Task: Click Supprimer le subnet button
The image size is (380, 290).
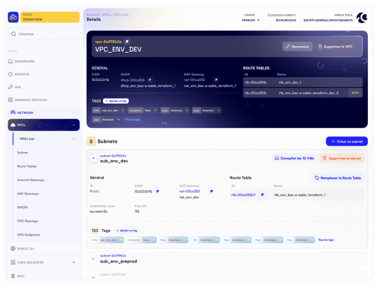Action: pos(342,158)
